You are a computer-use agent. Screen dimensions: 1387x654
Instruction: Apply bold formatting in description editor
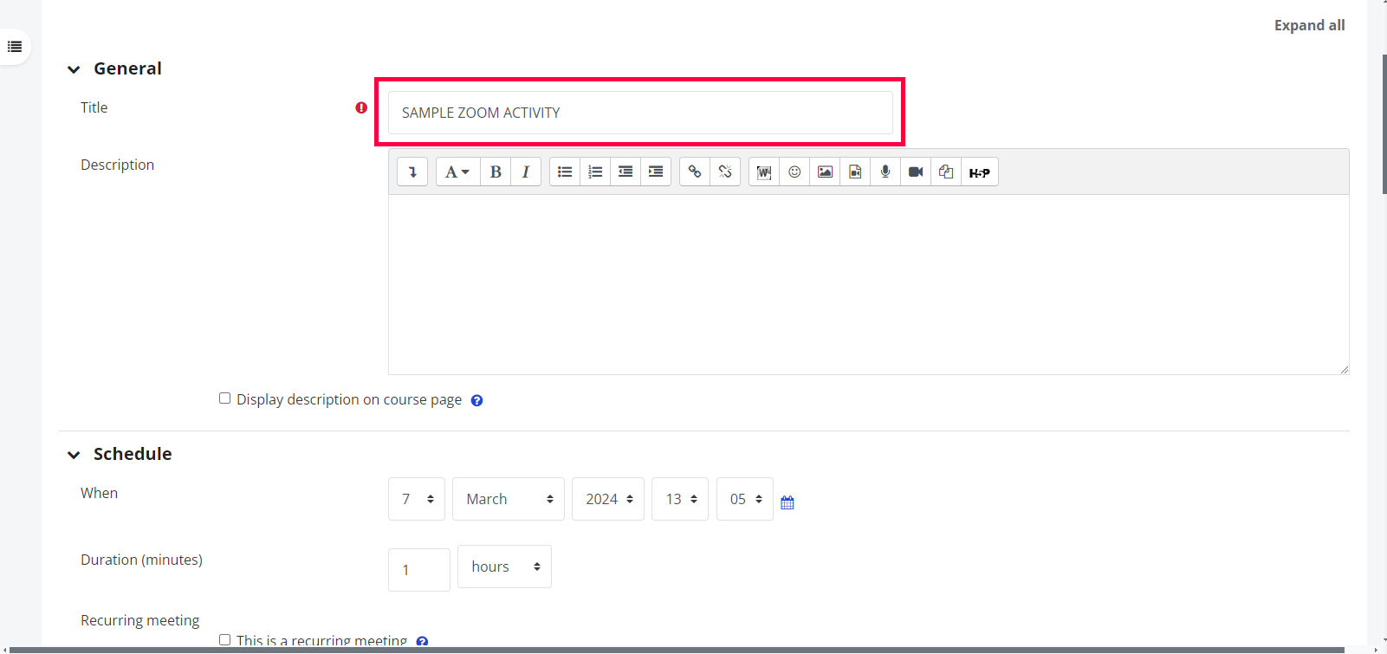(x=496, y=172)
